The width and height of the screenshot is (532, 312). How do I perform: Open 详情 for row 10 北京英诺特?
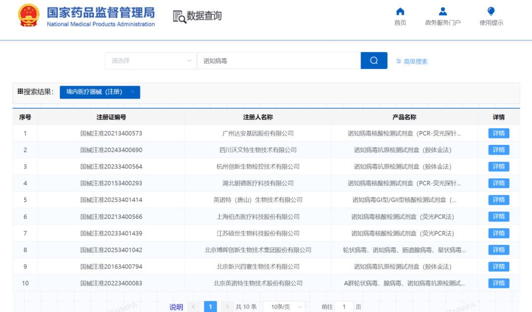coord(499,283)
